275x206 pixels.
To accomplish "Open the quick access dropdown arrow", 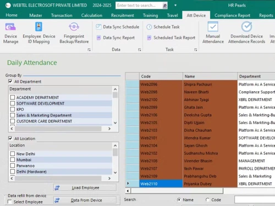I will coord(175,5).
